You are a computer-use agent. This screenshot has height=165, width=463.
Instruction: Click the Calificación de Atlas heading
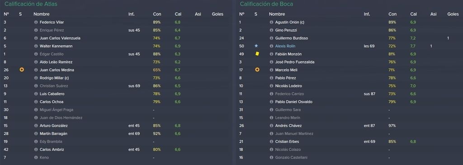[x=31, y=4]
